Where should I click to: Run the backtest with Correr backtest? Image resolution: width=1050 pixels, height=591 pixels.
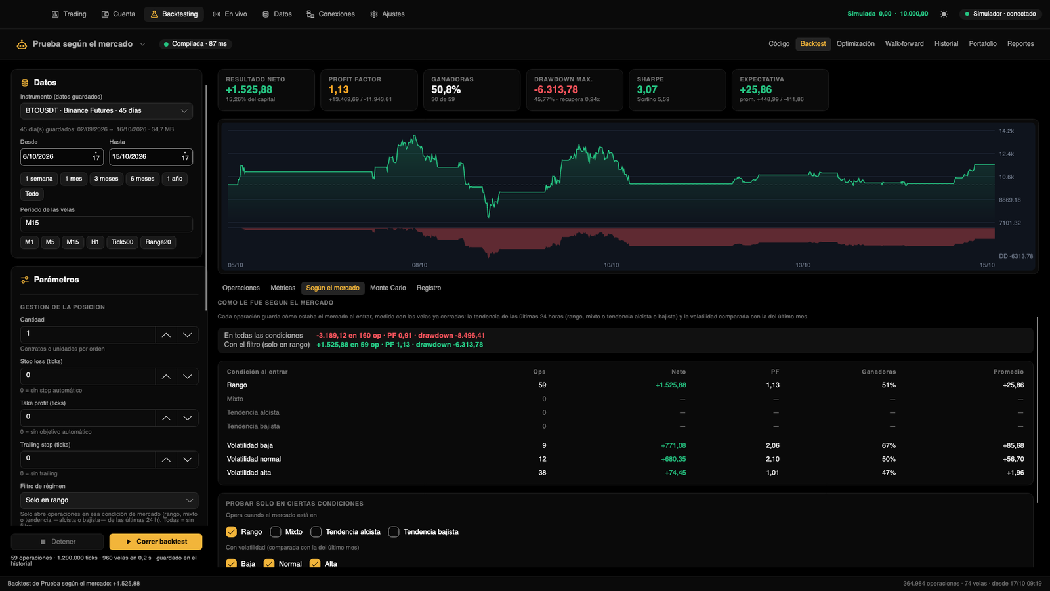point(156,542)
